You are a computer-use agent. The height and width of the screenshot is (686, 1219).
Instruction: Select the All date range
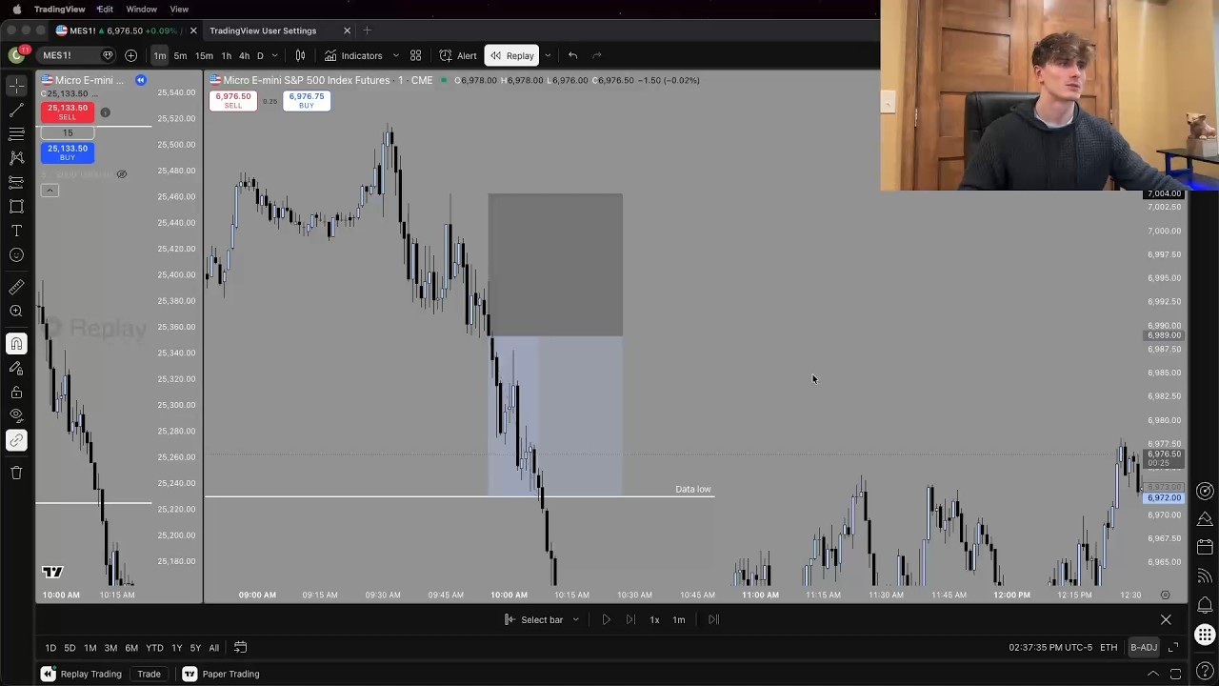pos(213,648)
